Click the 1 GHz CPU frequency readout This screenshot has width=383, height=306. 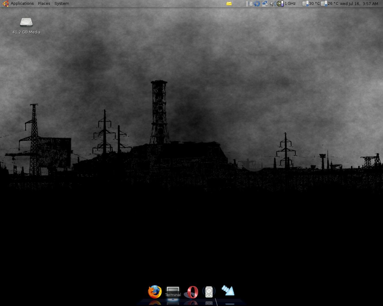tap(290, 4)
